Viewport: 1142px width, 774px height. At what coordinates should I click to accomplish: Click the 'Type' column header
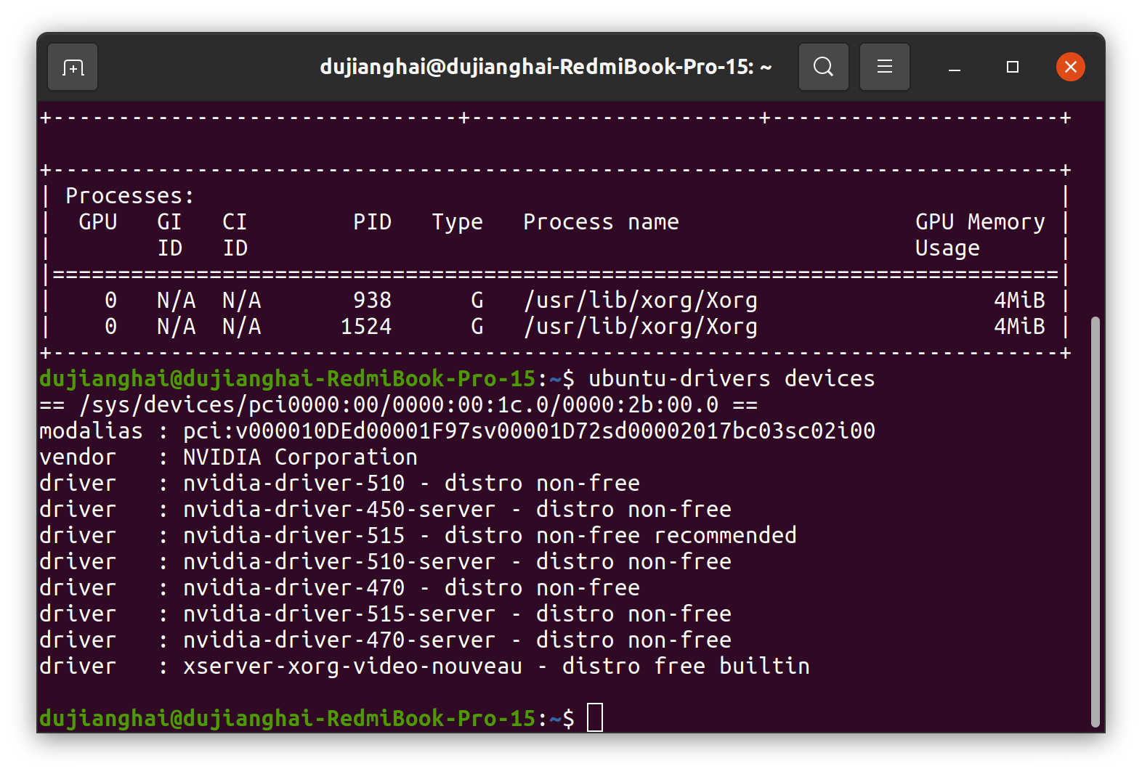click(457, 221)
